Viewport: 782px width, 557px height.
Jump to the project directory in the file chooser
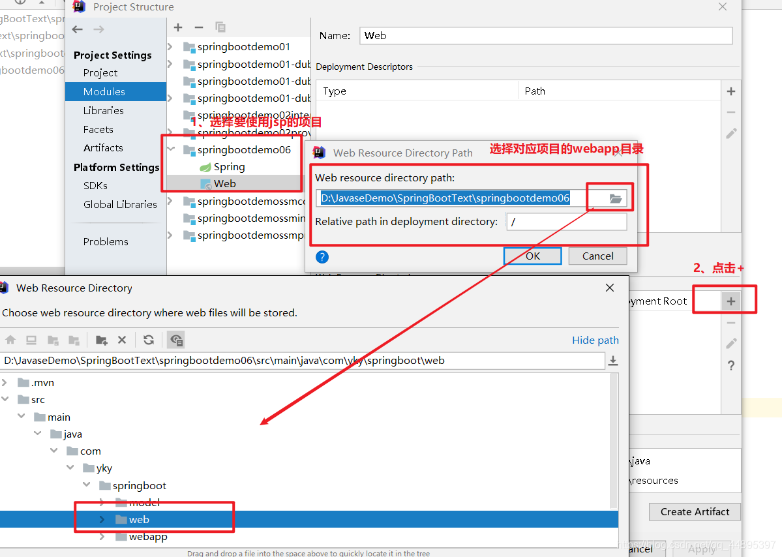pos(53,340)
